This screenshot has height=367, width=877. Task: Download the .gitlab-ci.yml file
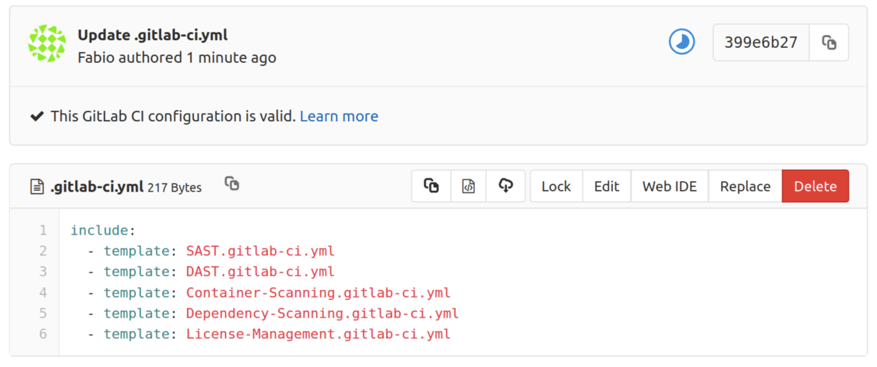click(505, 185)
